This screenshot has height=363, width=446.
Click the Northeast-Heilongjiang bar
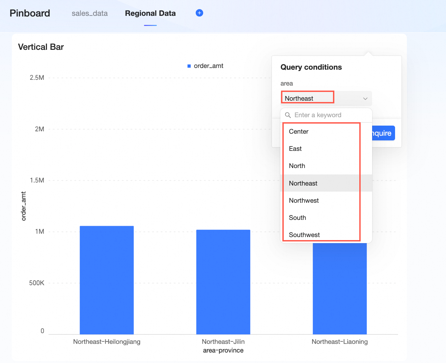tap(107, 280)
